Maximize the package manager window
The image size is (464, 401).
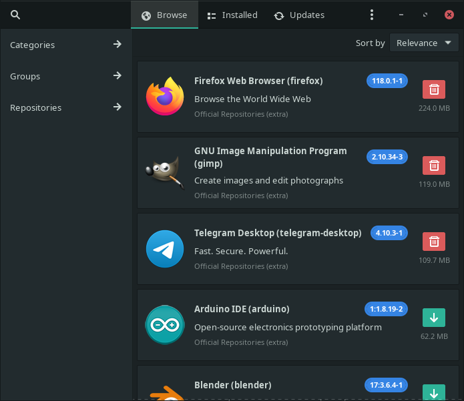[x=425, y=15]
